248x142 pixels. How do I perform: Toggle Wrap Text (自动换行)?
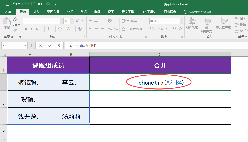[130, 21]
